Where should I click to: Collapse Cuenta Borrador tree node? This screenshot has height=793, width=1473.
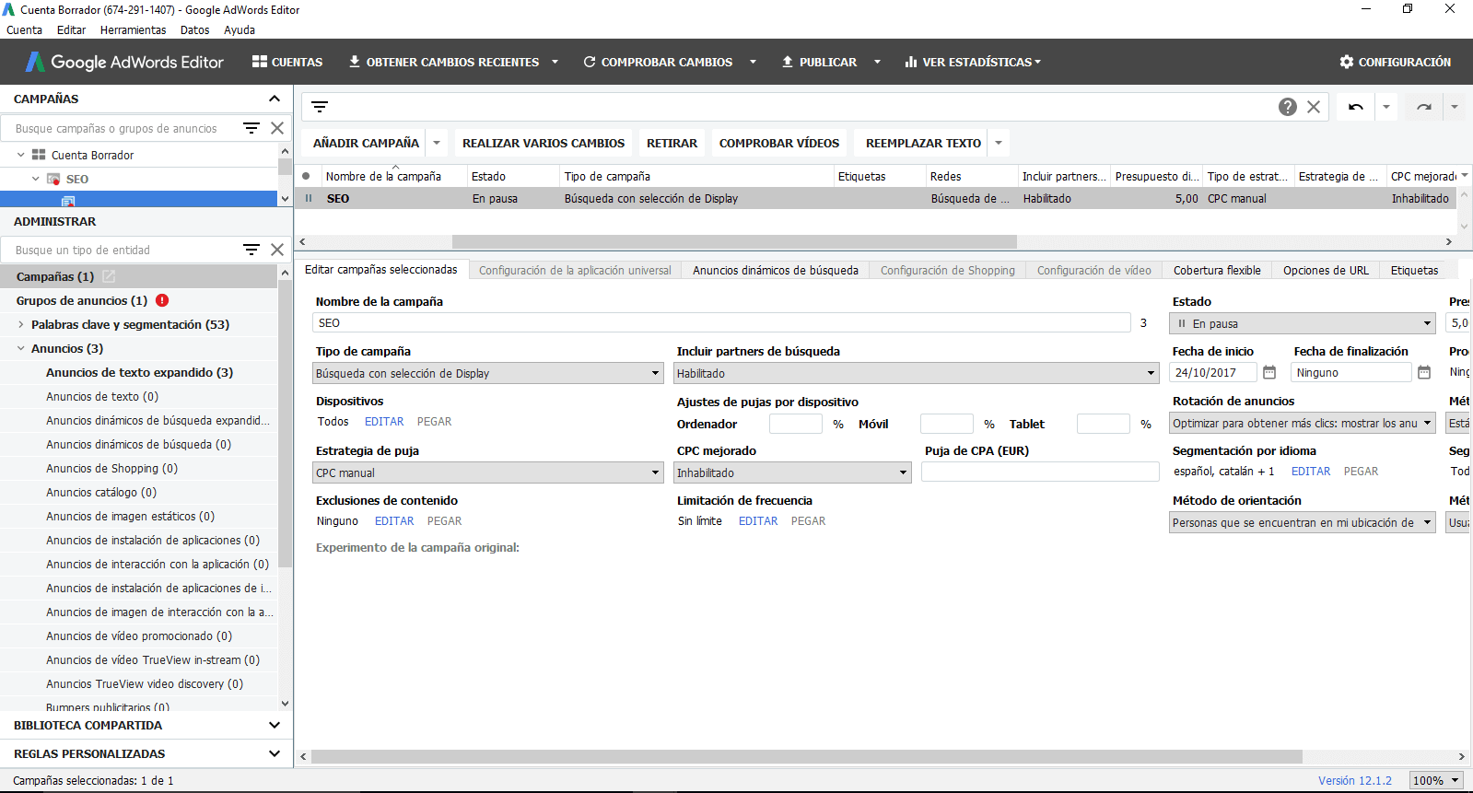click(21, 155)
